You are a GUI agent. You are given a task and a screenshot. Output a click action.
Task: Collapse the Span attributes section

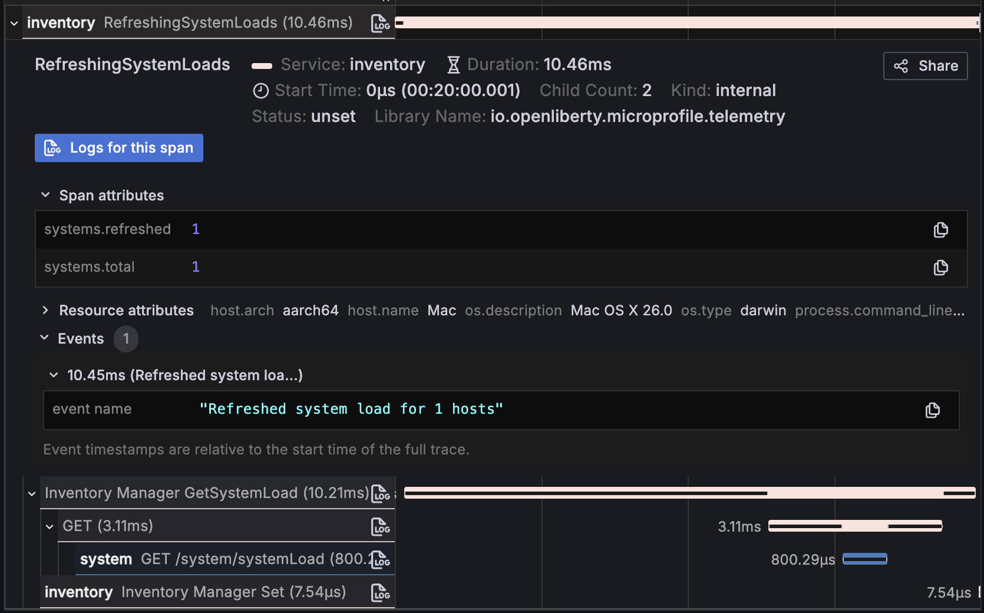45,195
